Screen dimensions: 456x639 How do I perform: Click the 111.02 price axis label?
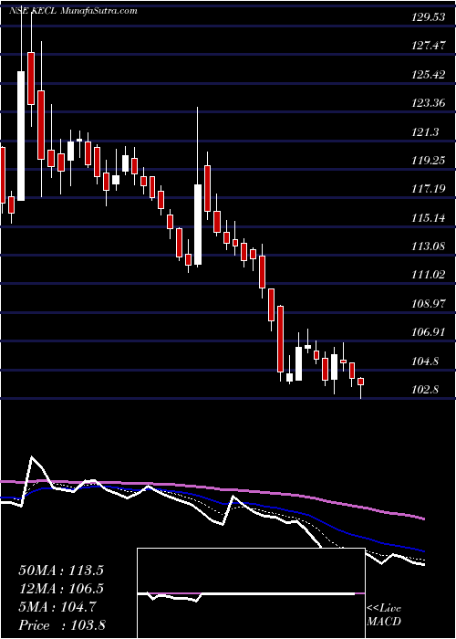[x=428, y=275]
